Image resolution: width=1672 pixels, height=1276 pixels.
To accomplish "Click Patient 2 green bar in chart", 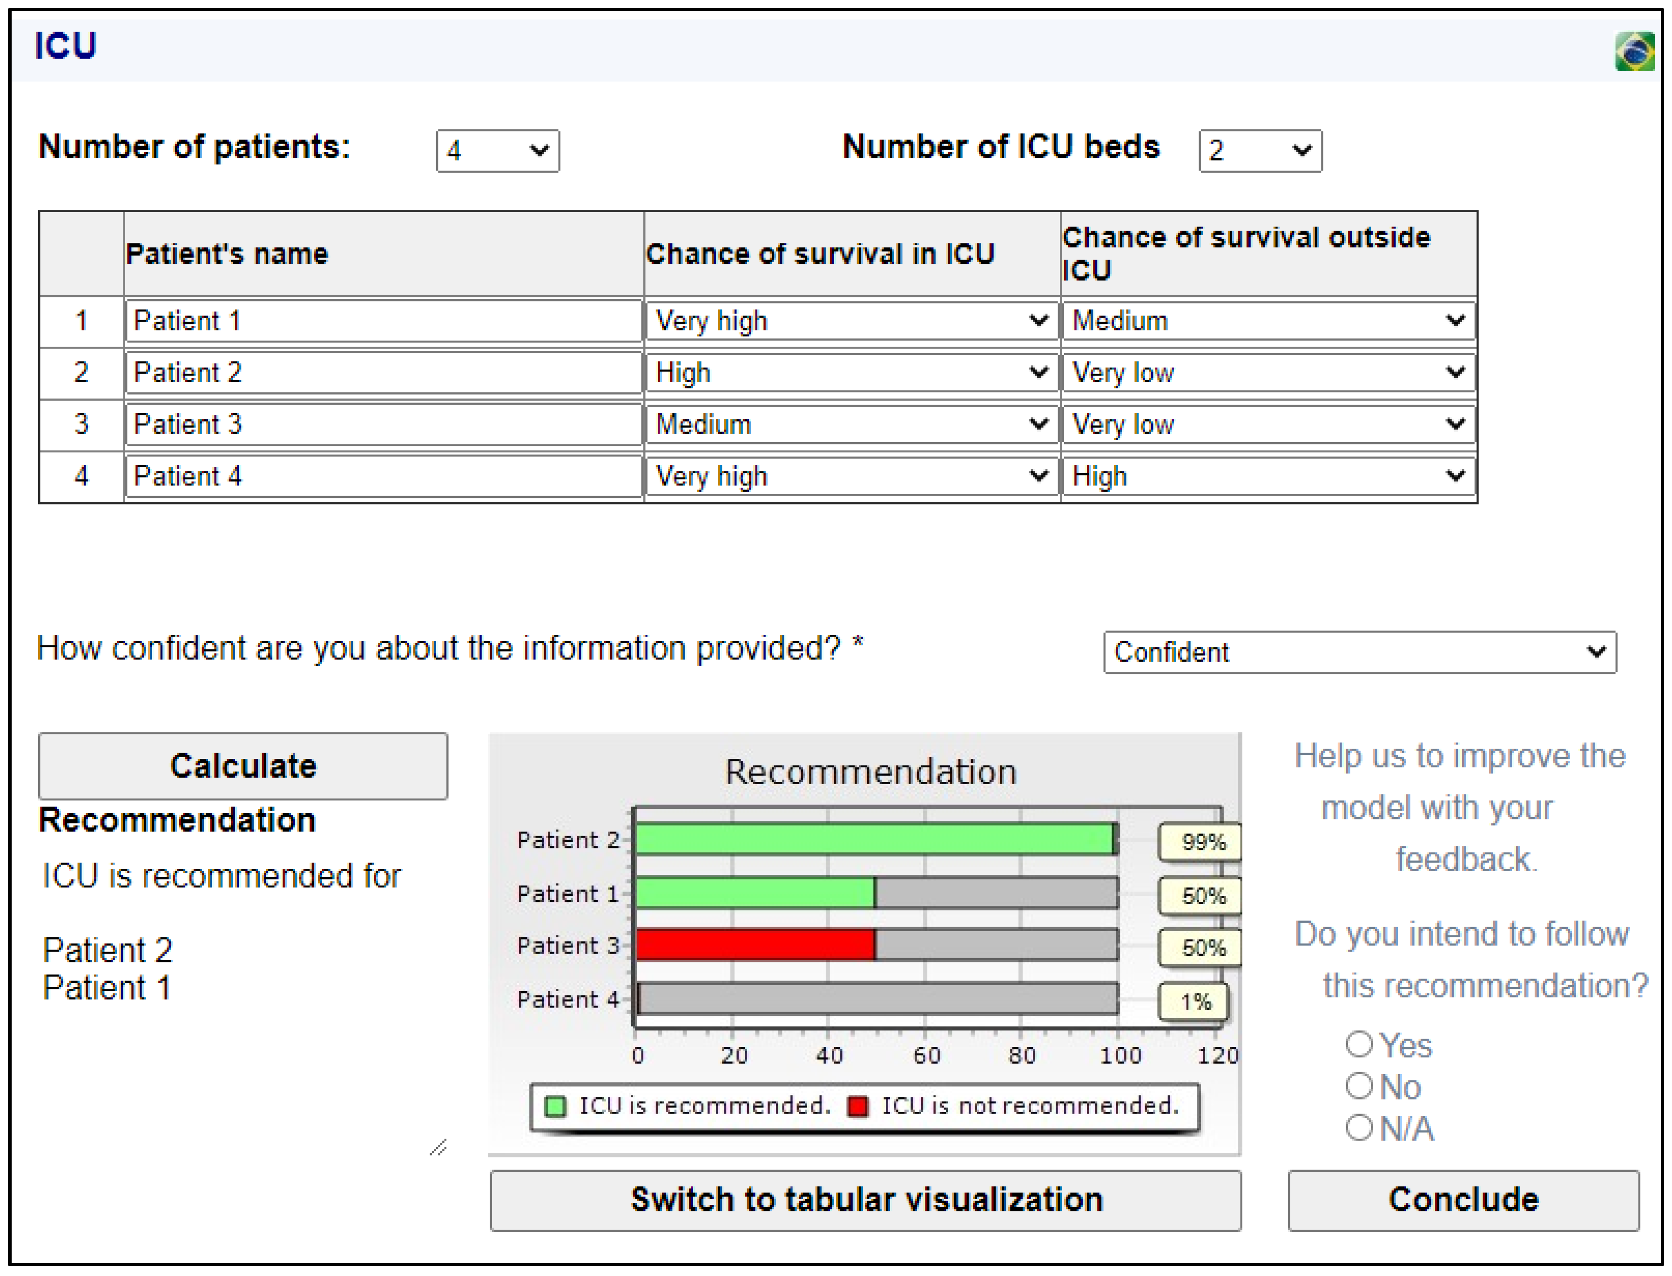I will coord(874,839).
